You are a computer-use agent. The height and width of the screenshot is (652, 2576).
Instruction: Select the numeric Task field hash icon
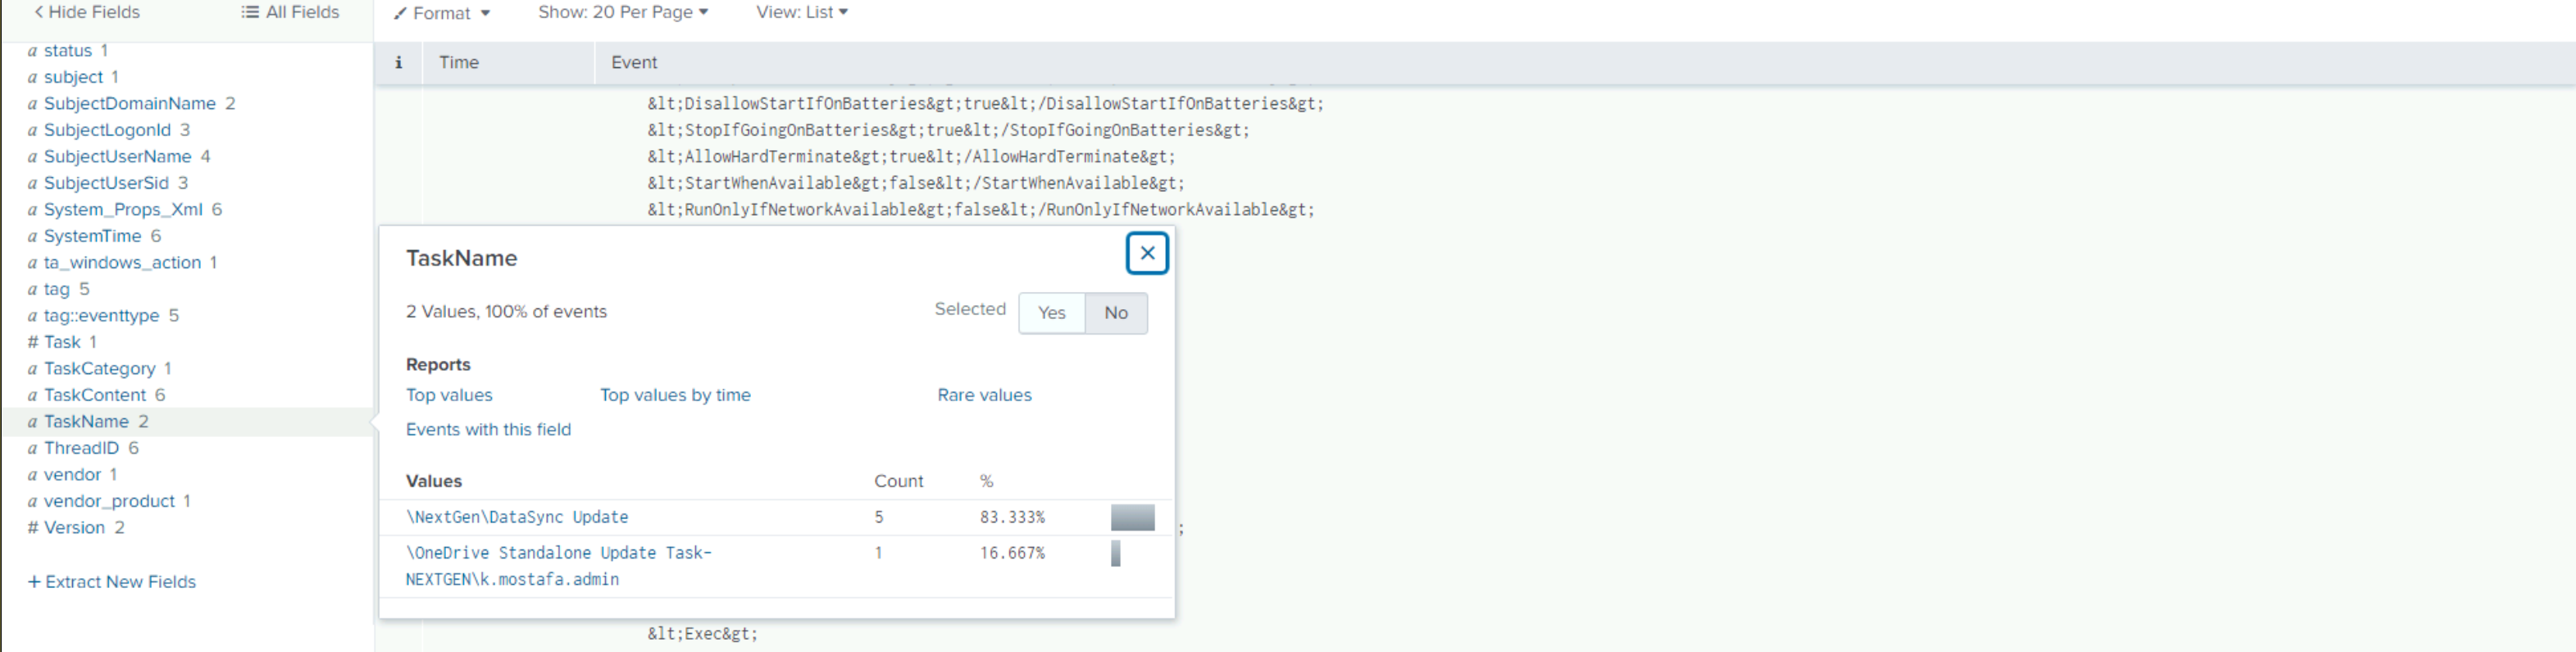(33, 342)
